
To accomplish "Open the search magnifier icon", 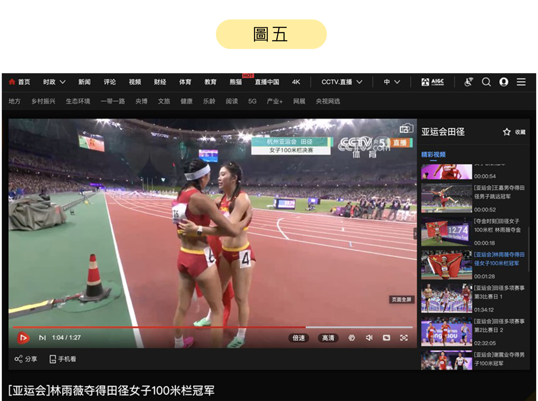I will (486, 82).
